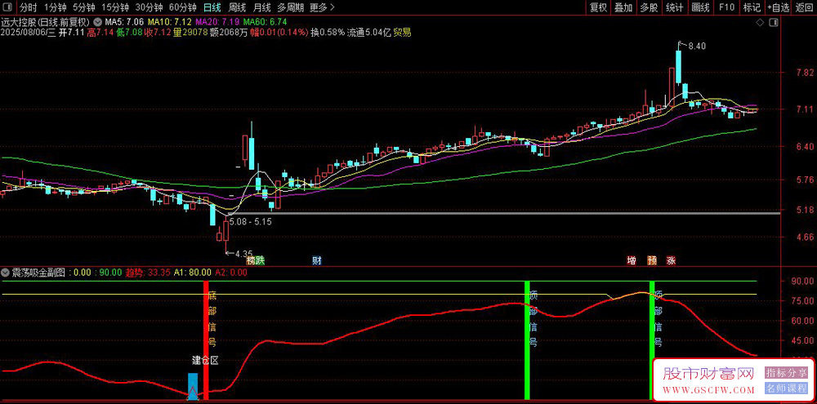Add stock via +自选 button
The image size is (817, 404).
(x=779, y=8)
